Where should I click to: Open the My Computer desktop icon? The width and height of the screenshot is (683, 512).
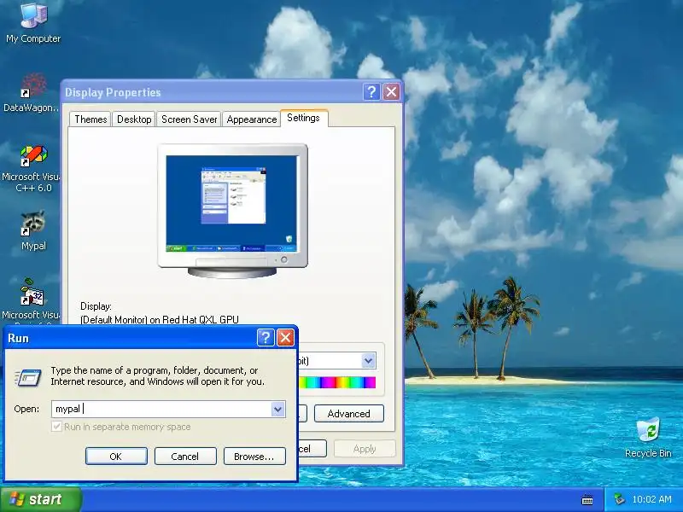click(33, 23)
